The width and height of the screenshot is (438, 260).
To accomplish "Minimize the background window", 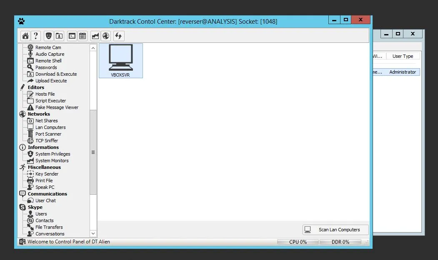I will click(386, 34).
